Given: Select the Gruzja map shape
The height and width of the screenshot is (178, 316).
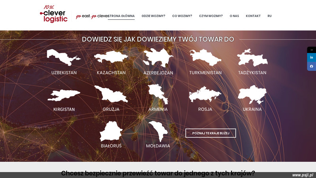Looking at the screenshot, I should point(111,94).
